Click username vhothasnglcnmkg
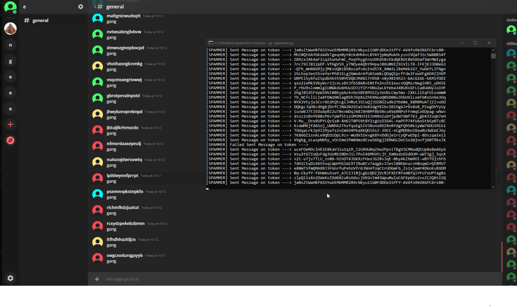 pyautogui.click(x=124, y=64)
